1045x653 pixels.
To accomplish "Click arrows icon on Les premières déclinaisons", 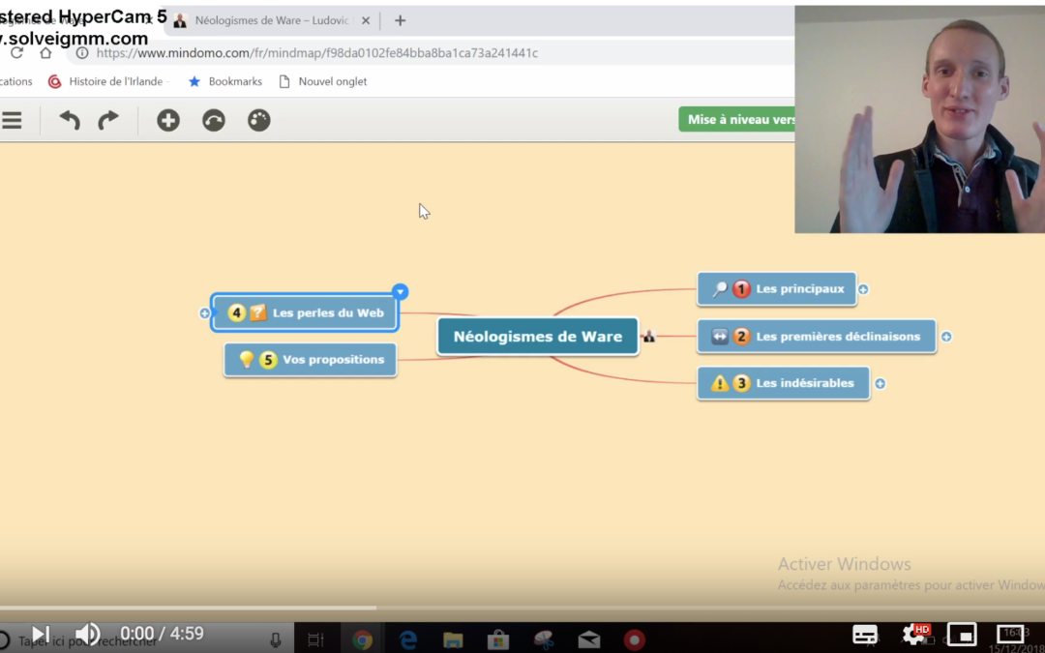I will point(720,337).
